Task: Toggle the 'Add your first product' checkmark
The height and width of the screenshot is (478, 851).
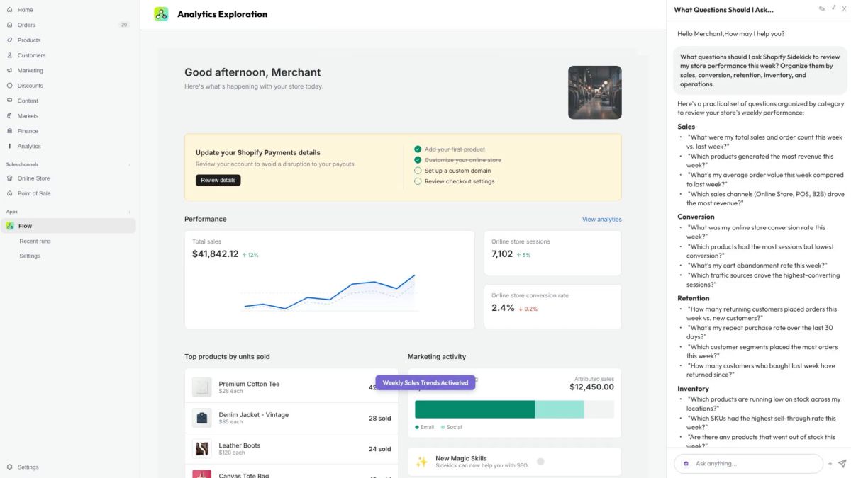Action: click(x=418, y=149)
